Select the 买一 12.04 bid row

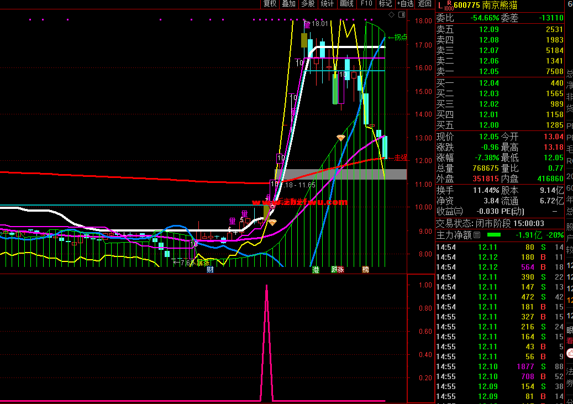(500, 83)
